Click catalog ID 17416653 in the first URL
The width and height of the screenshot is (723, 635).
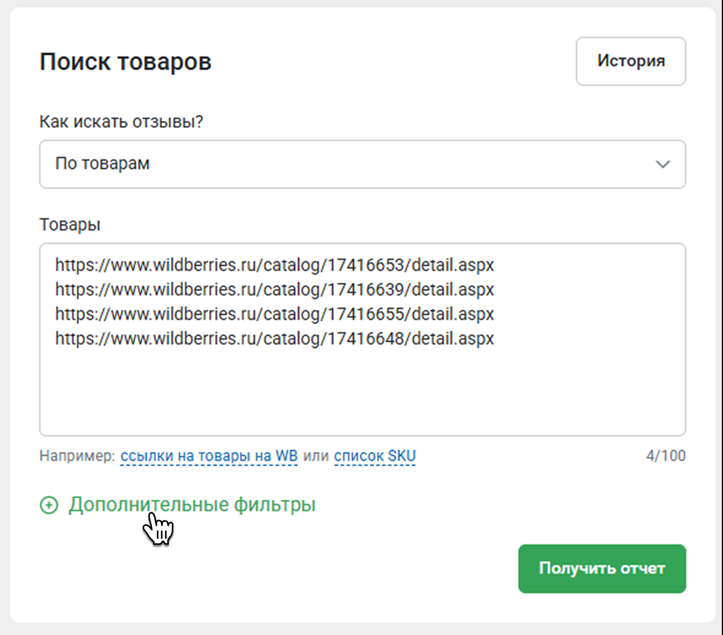tap(366, 265)
